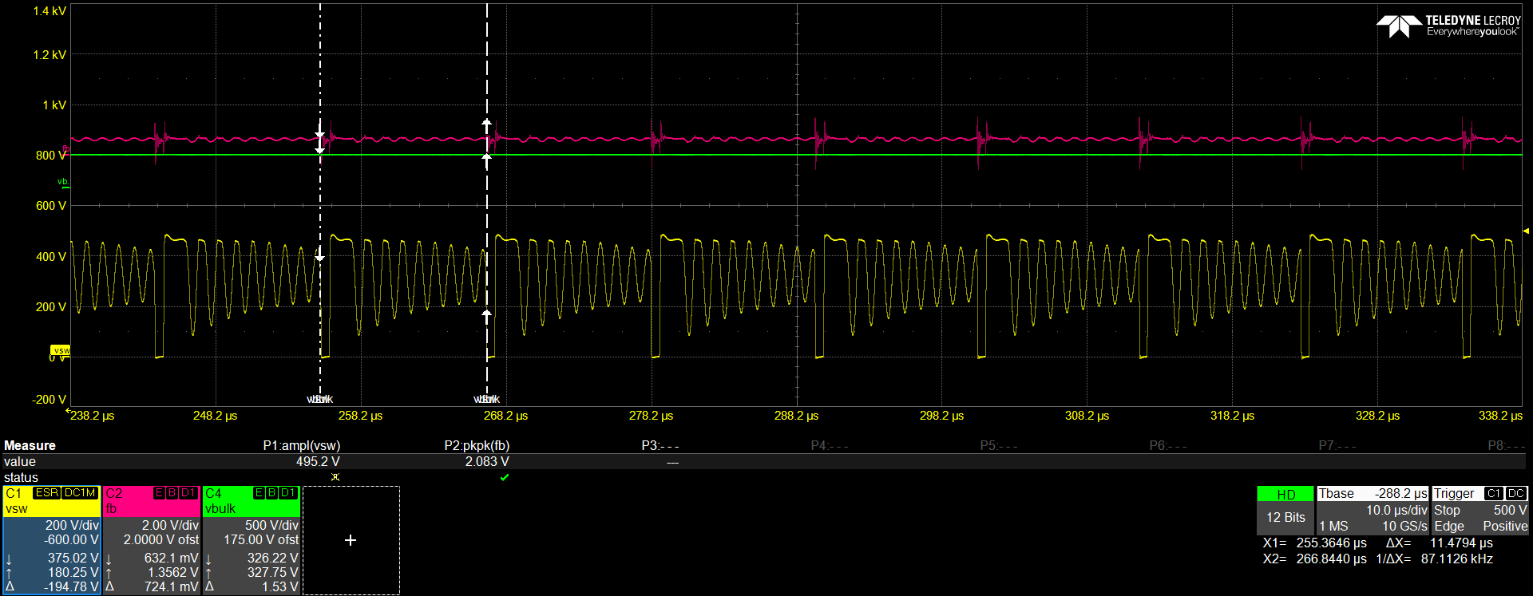Screen dimensions: 1533x596
Task: Click the 10.0 µs/div timebase value
Action: point(1396,510)
